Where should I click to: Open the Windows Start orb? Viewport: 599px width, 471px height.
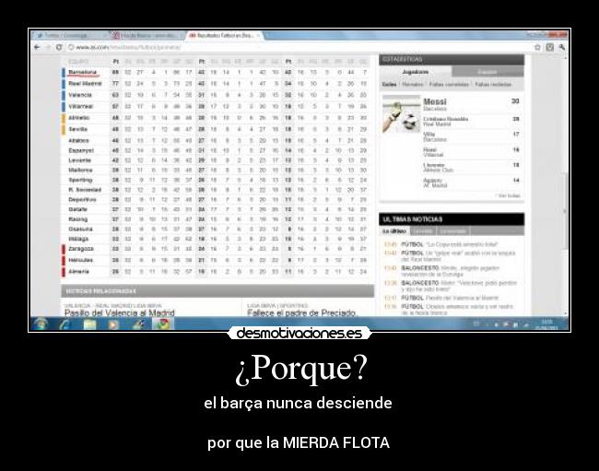(41, 324)
